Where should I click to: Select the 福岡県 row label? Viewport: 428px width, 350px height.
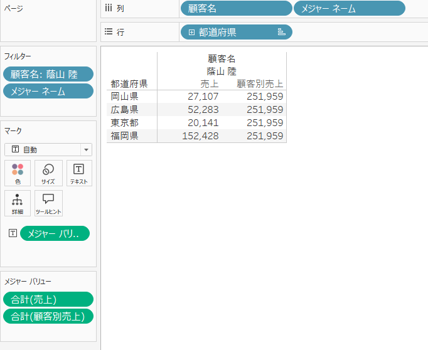[x=124, y=135]
